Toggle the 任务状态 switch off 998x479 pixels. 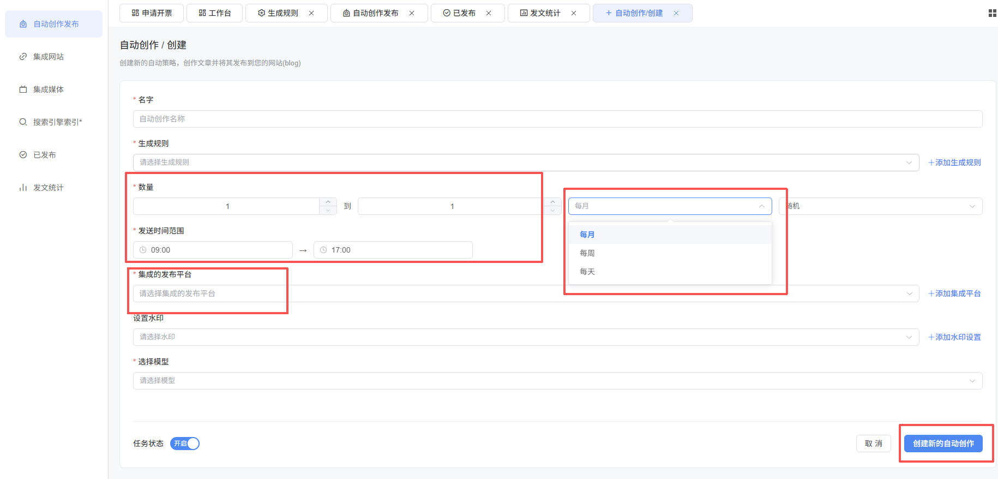pos(185,444)
